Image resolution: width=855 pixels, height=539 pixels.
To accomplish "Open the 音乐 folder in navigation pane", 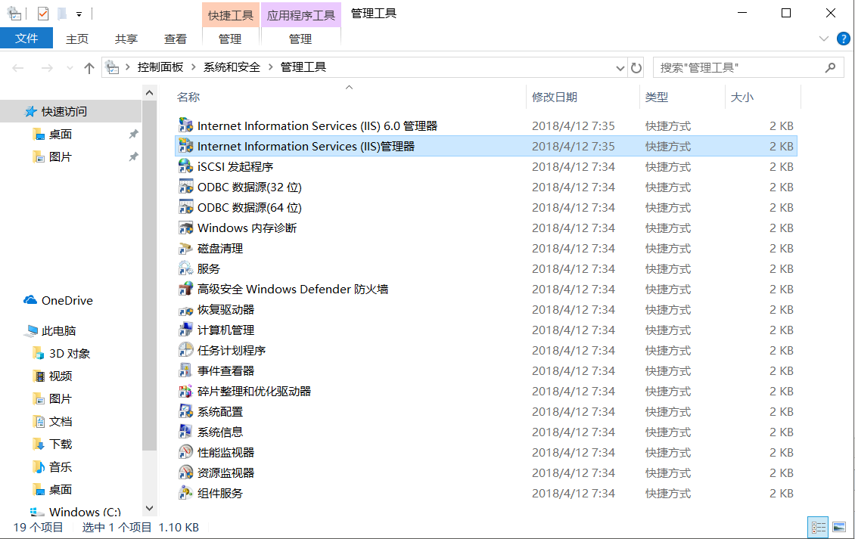I will point(60,467).
